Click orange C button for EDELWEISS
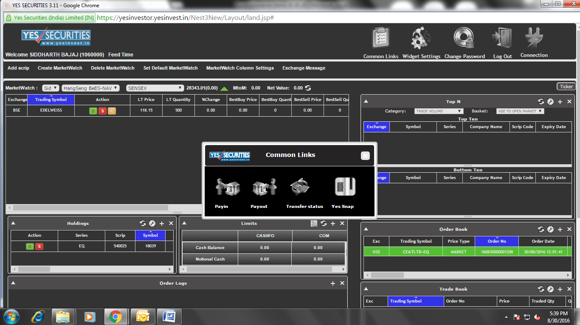The width and height of the screenshot is (580, 325). tap(112, 111)
